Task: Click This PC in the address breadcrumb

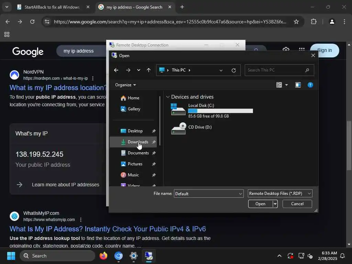Action: click(x=179, y=70)
